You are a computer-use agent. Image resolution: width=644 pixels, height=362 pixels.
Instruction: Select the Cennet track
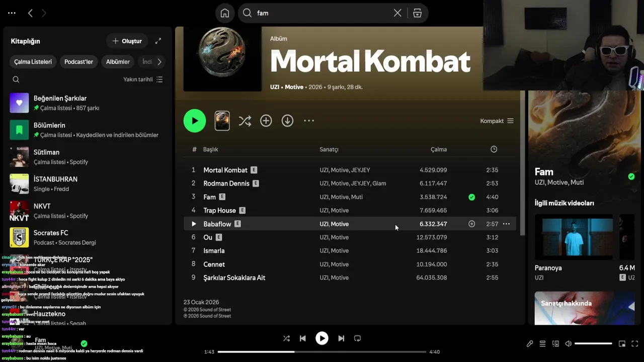coord(350,264)
